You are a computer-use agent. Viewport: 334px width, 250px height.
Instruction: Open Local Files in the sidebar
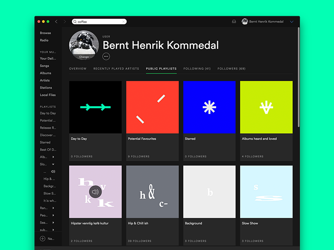[48, 95]
